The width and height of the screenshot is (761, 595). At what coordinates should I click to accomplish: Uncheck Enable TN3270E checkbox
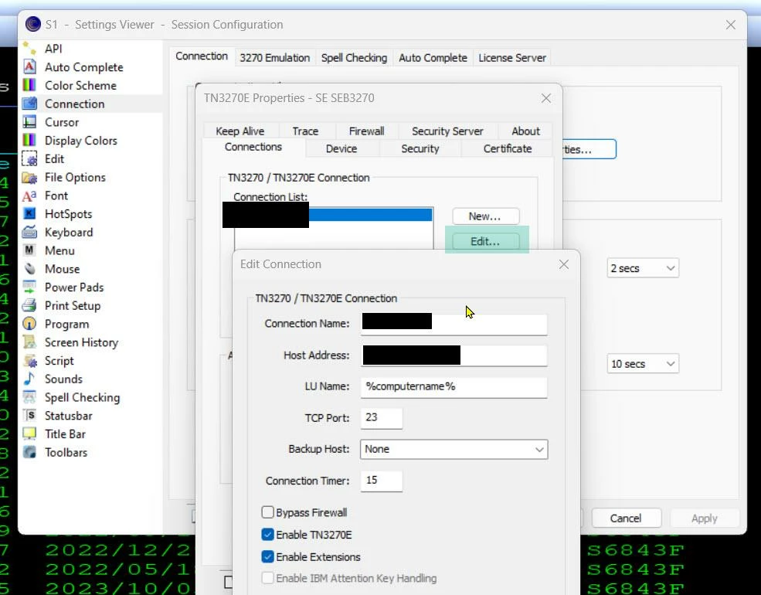point(267,534)
